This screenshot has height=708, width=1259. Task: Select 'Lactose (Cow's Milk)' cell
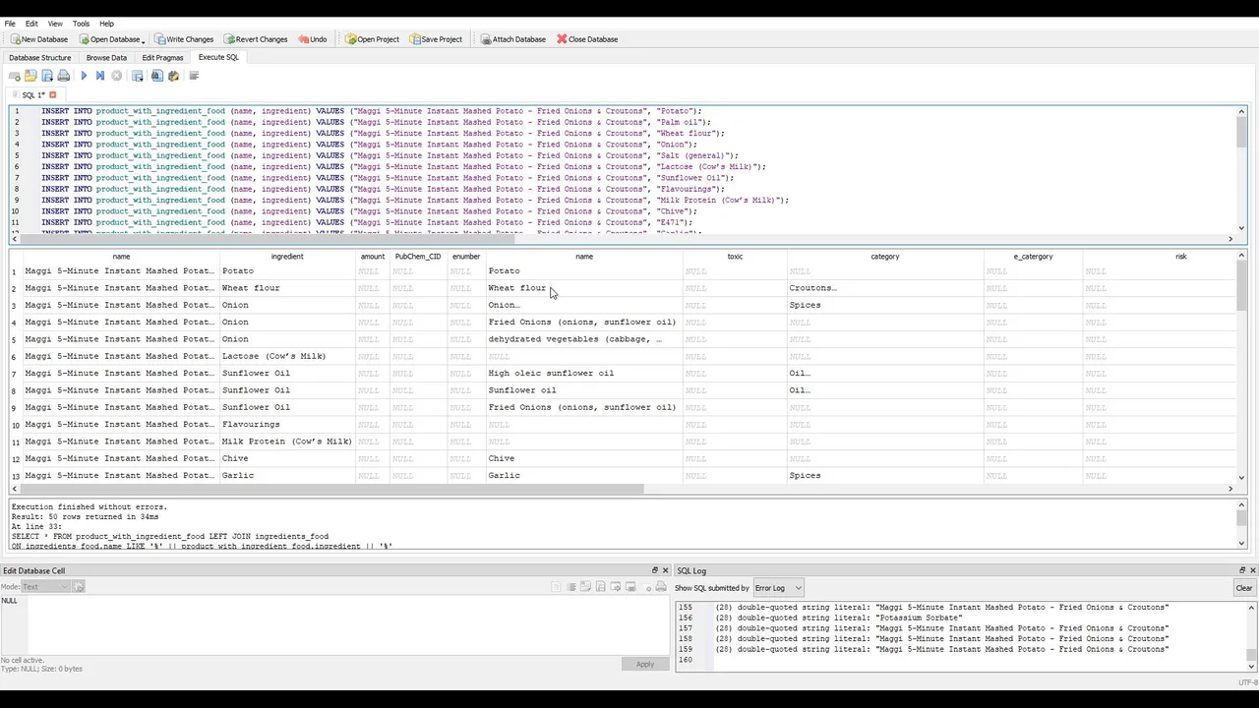[287, 356]
